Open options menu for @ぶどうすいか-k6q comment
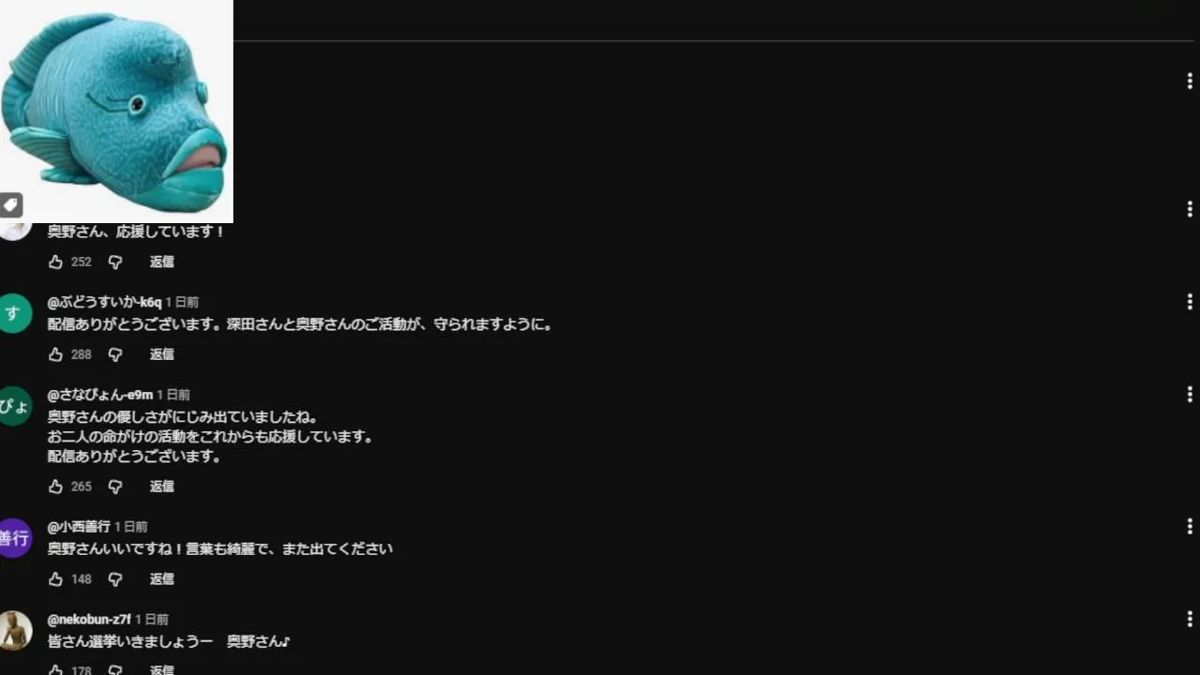 (1189, 302)
